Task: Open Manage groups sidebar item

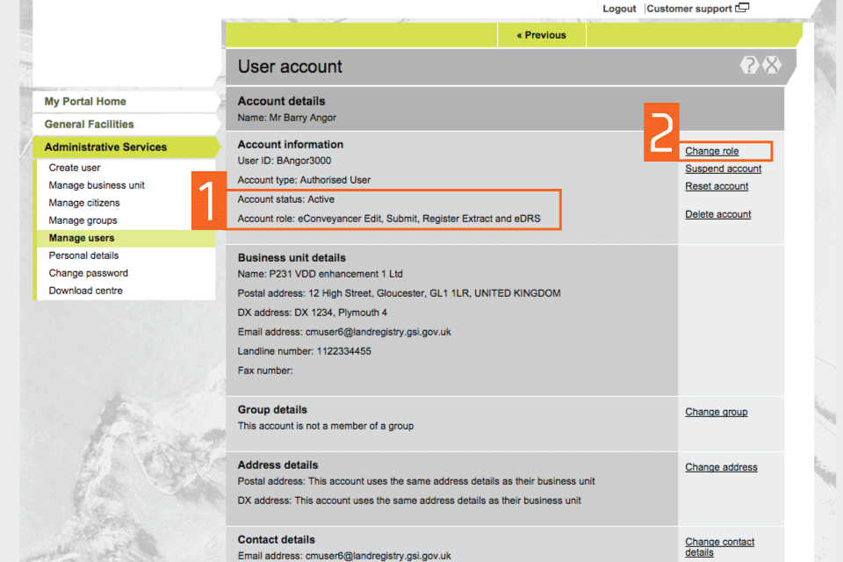Action: click(x=83, y=220)
